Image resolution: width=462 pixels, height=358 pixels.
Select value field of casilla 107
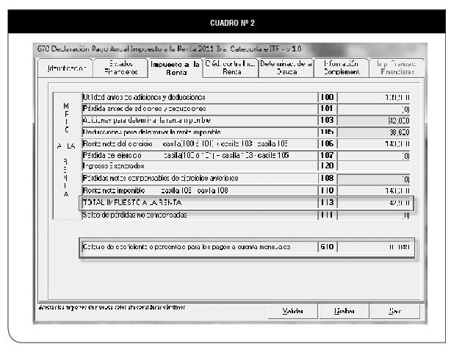(x=374, y=155)
